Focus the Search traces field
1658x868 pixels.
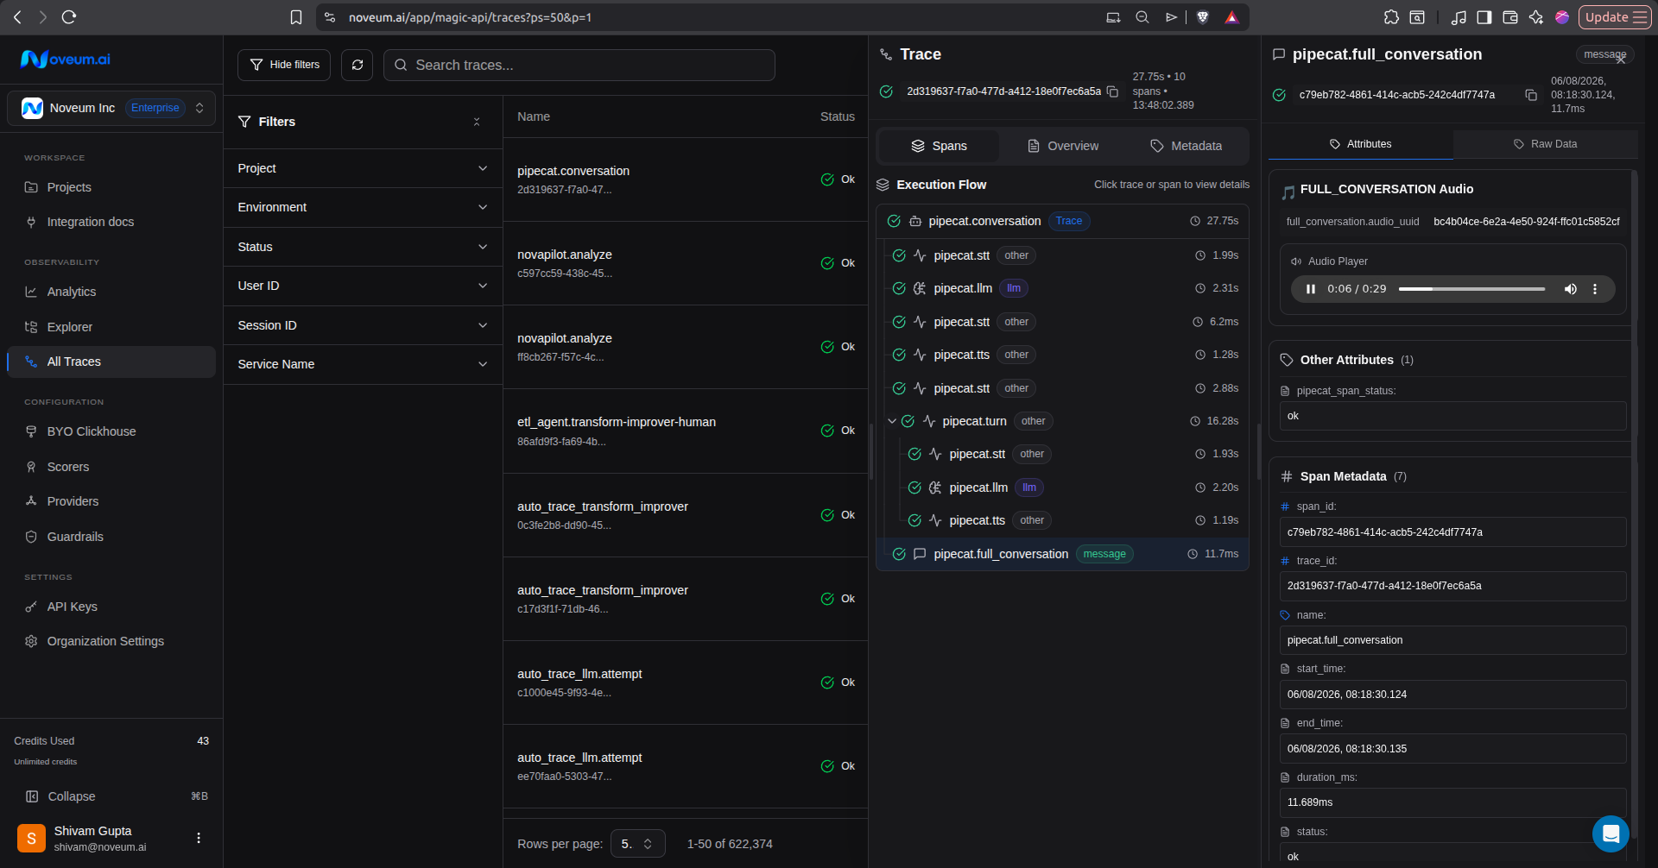pyautogui.click(x=579, y=65)
